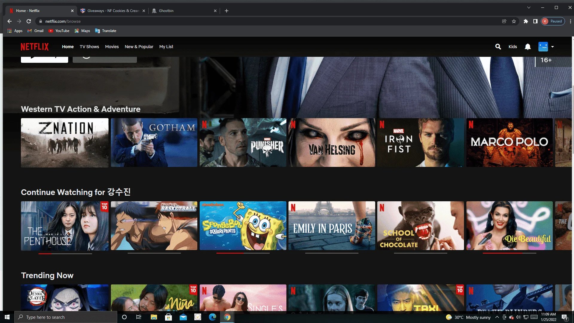Open the Movies menu
This screenshot has height=323, width=574.
(112, 47)
